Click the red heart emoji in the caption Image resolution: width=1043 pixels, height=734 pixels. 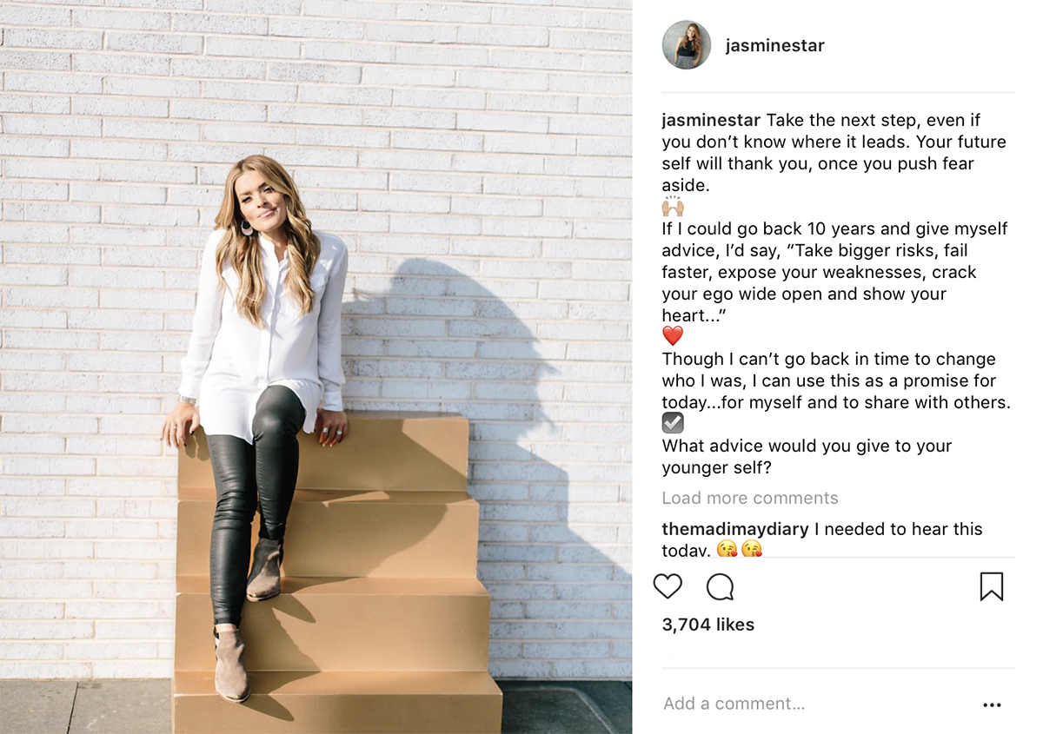tap(673, 337)
